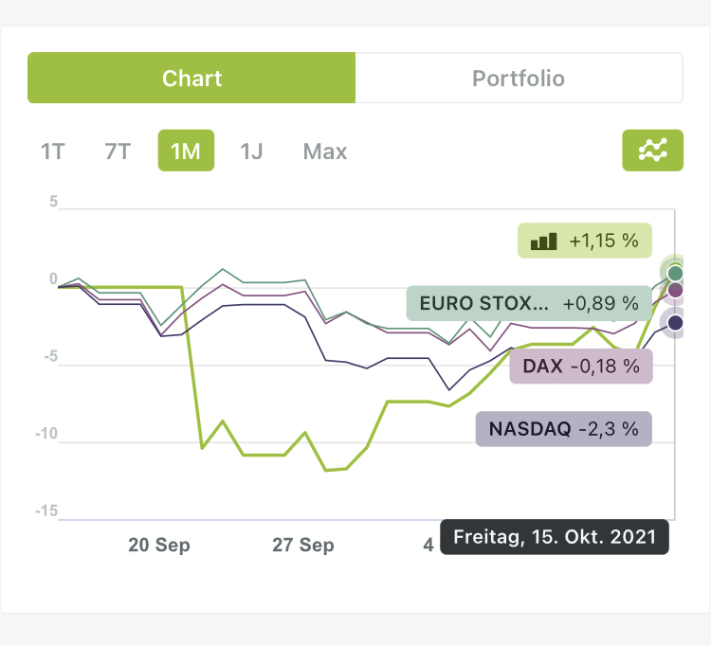Screen dimensions: 711x645
Task: Click the 27 Sep axis date label
Action: pyautogui.click(x=303, y=546)
